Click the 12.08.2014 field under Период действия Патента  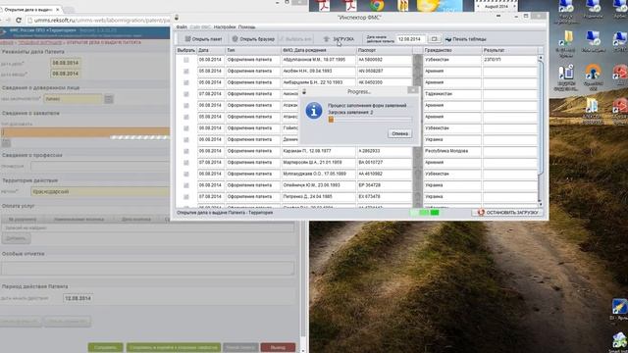(78, 298)
